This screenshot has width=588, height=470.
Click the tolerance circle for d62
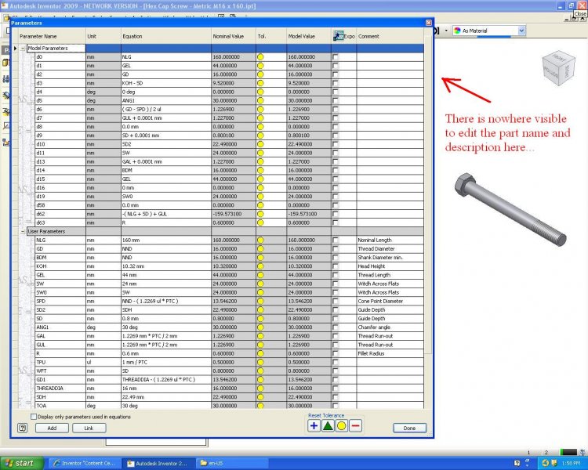coord(260,214)
